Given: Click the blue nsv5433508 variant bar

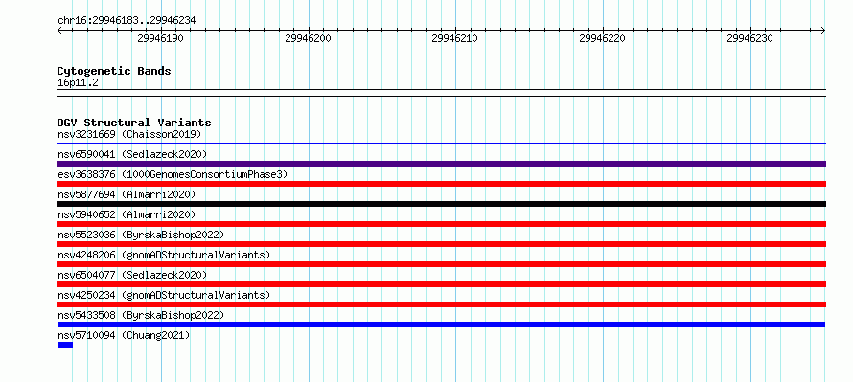Looking at the screenshot, I should coord(441,325).
